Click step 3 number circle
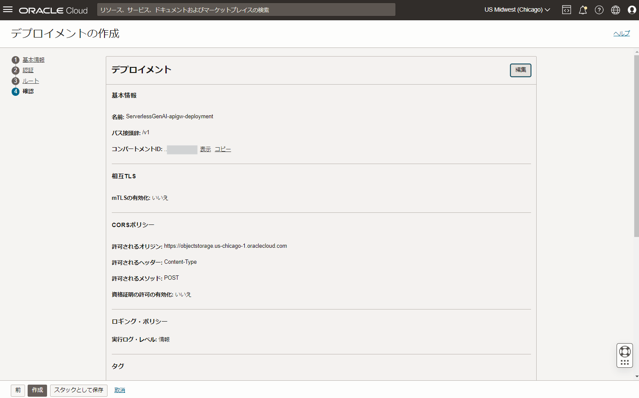639x398 pixels. click(16, 81)
